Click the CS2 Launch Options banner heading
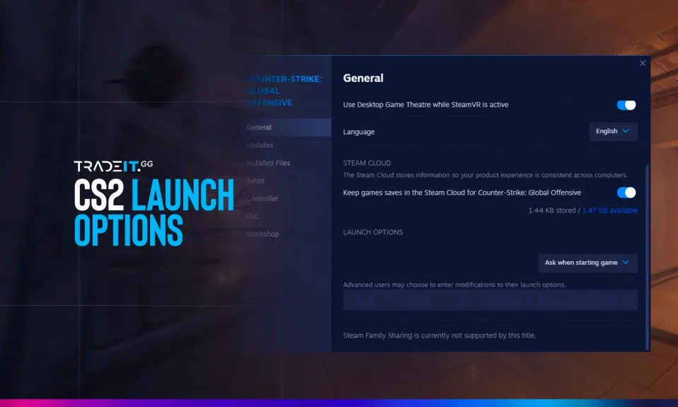The image size is (678, 407). (x=154, y=212)
